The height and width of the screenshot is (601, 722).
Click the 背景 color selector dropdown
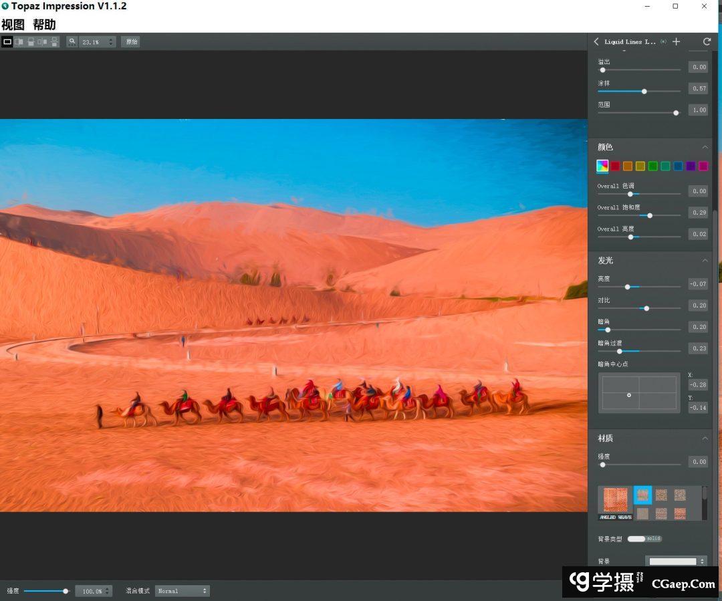click(x=676, y=562)
